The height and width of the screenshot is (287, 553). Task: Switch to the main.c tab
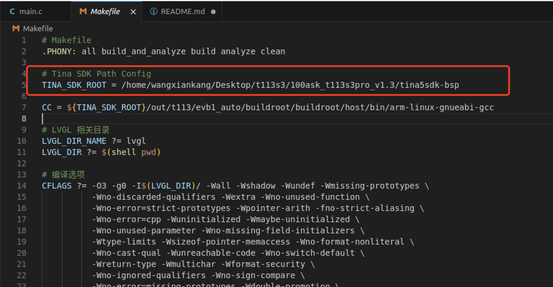coord(31,11)
